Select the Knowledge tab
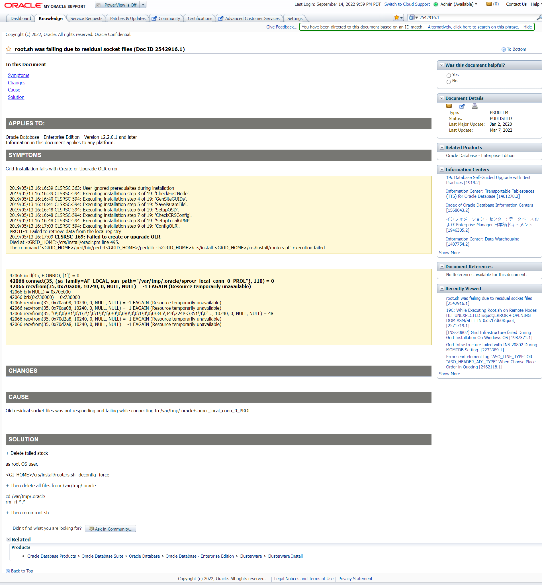Viewport: 542px width, 585px height. (50, 19)
